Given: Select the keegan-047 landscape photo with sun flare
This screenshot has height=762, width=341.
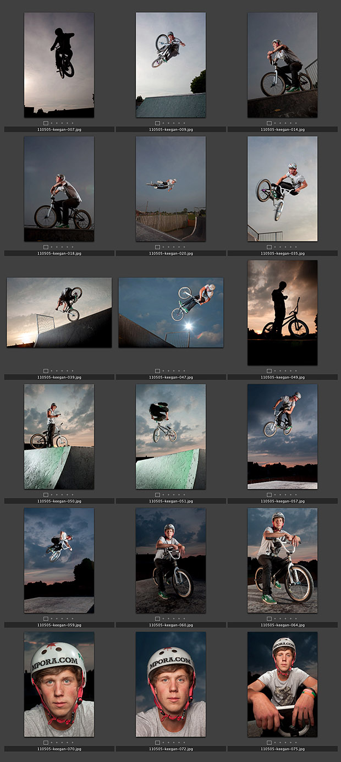Looking at the screenshot, I should (170, 312).
